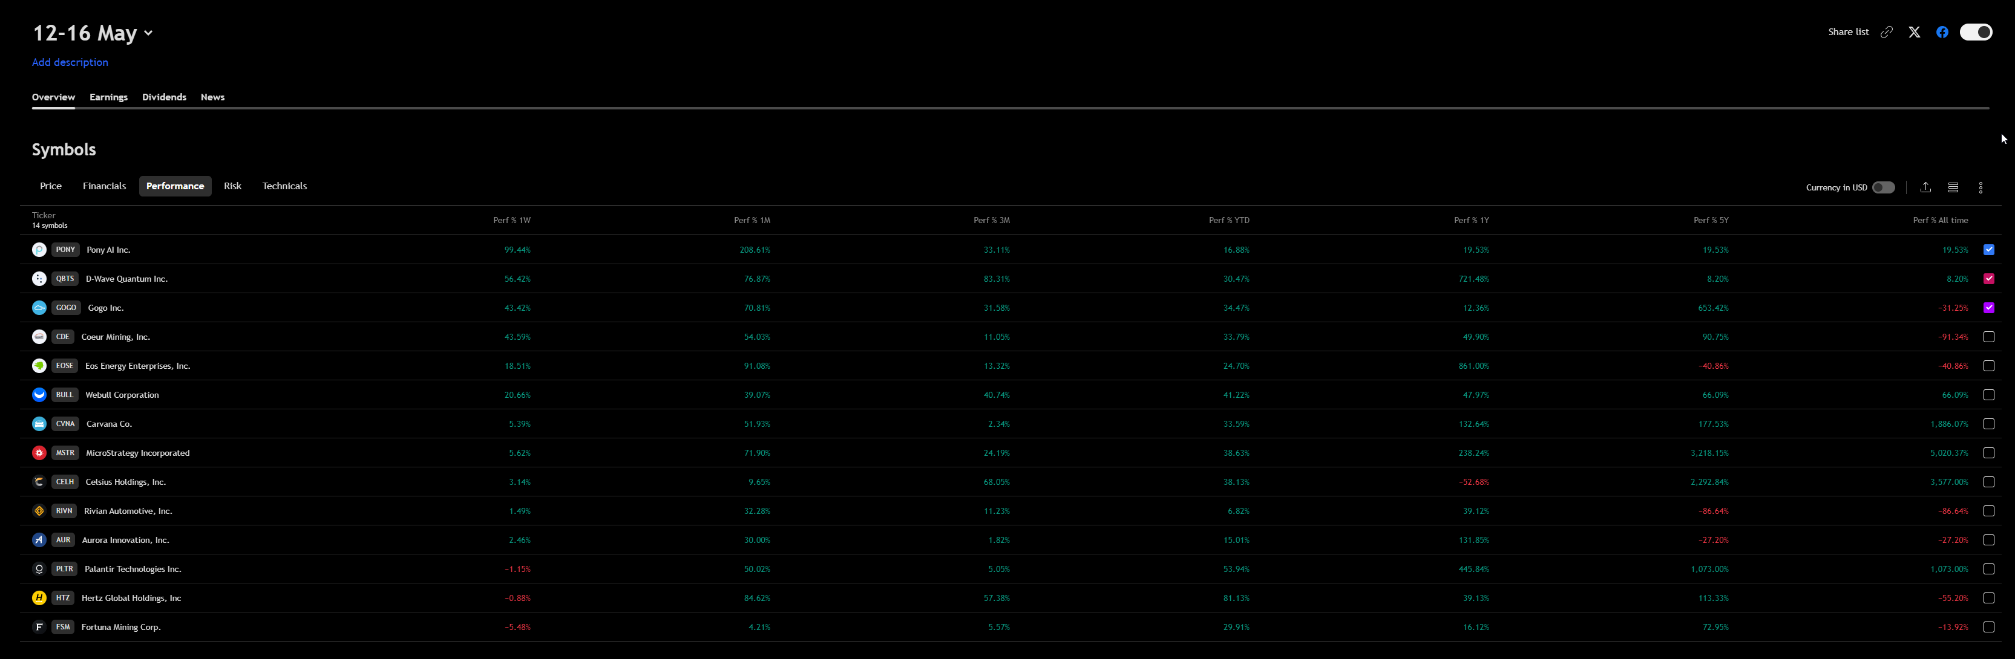This screenshot has width=2015, height=659.
Task: Click the Hertz yellow logo icon
Action: point(39,598)
